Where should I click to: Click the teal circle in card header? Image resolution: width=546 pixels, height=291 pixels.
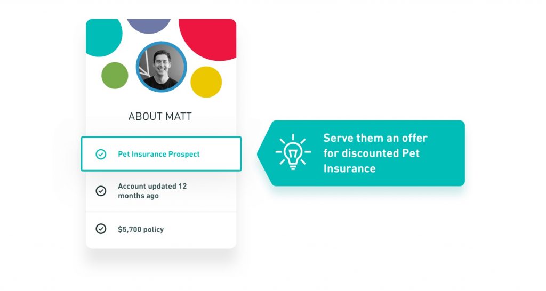click(103, 37)
